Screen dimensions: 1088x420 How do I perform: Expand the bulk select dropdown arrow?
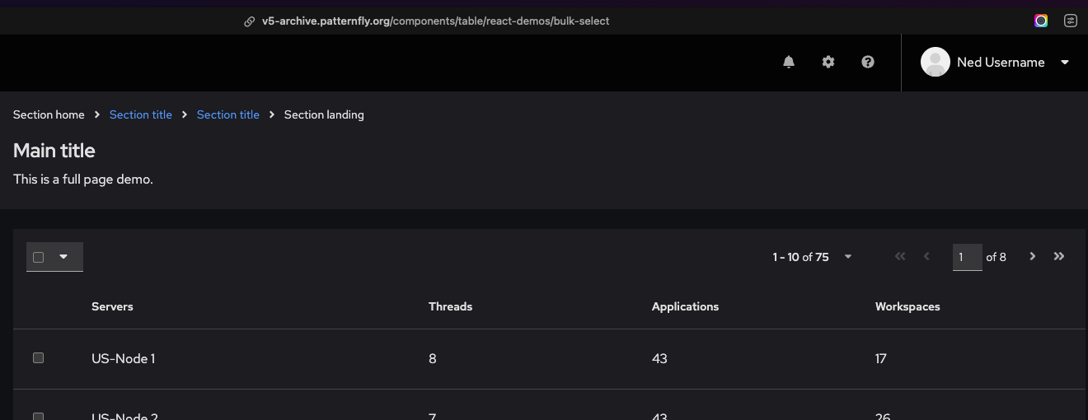click(63, 257)
